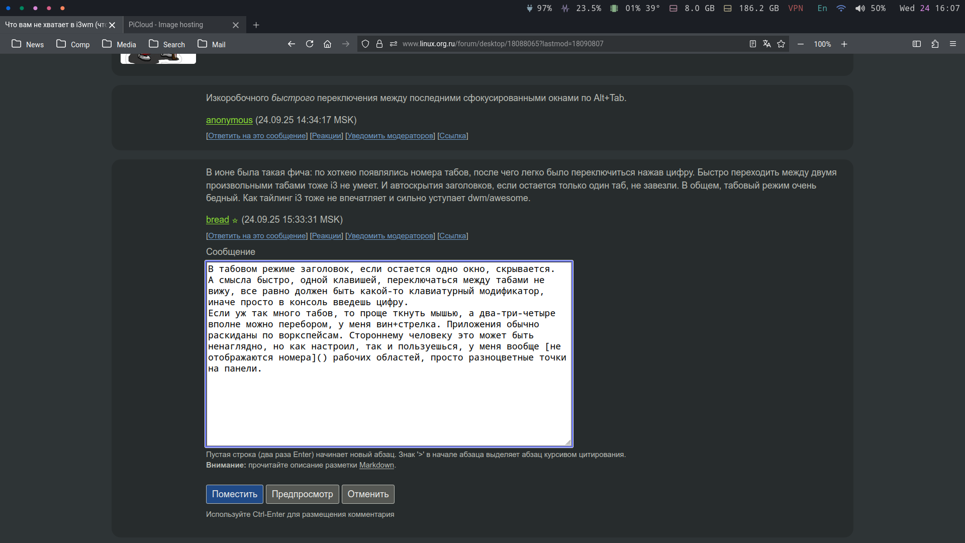The width and height of the screenshot is (965, 543).
Task: Toggle the sidebar panel icon
Action: coord(917,44)
